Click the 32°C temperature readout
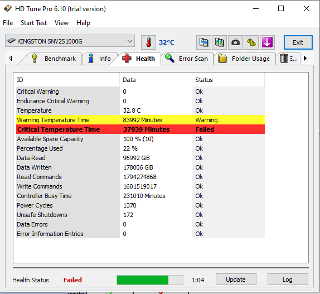The height and width of the screenshot is (294, 320). point(167,42)
